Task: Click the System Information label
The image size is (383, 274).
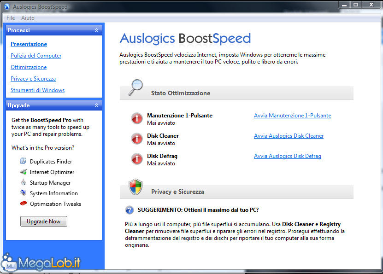Action: tap(54, 193)
